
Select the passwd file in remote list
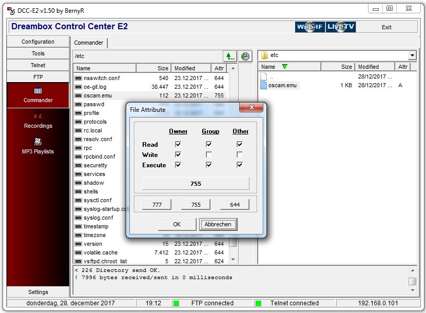pos(94,104)
